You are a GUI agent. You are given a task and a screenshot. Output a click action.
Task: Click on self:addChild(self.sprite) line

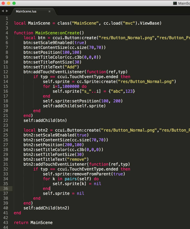coord(74,106)
